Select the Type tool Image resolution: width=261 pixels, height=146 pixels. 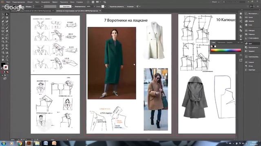[3, 25]
